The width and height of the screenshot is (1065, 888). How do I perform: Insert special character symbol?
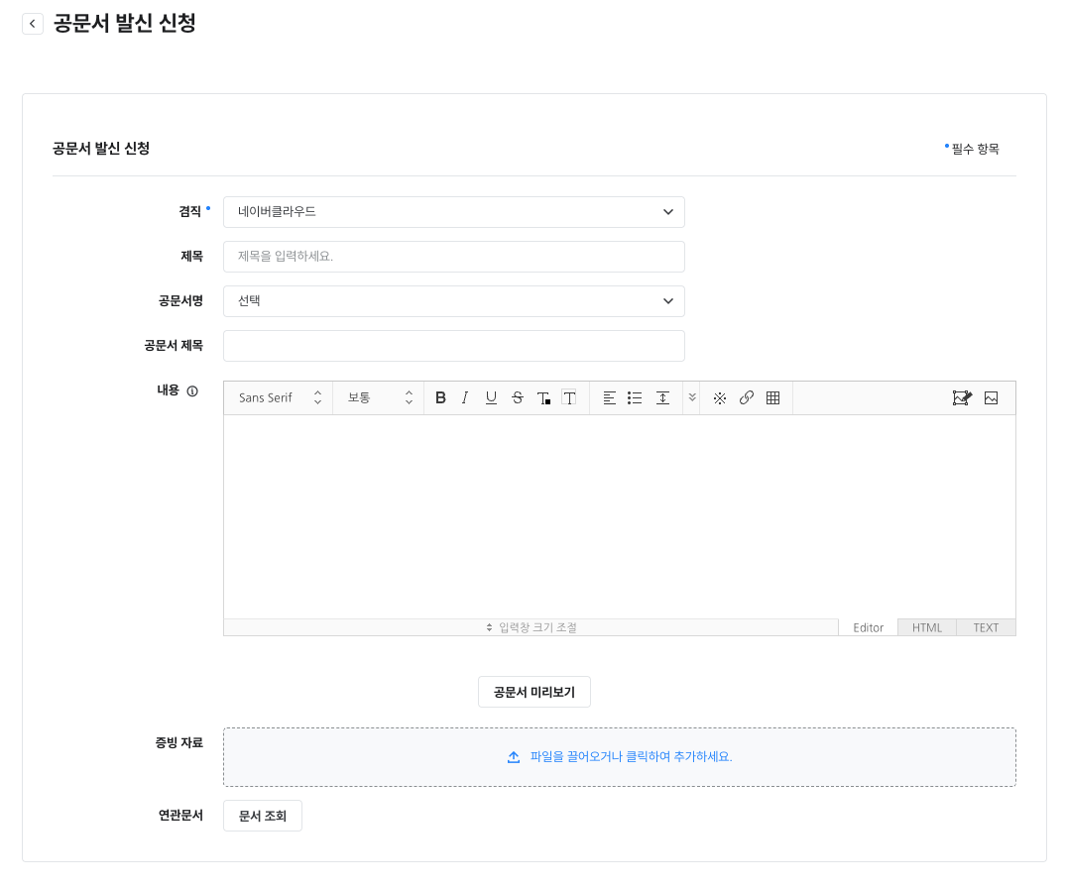[x=720, y=397]
